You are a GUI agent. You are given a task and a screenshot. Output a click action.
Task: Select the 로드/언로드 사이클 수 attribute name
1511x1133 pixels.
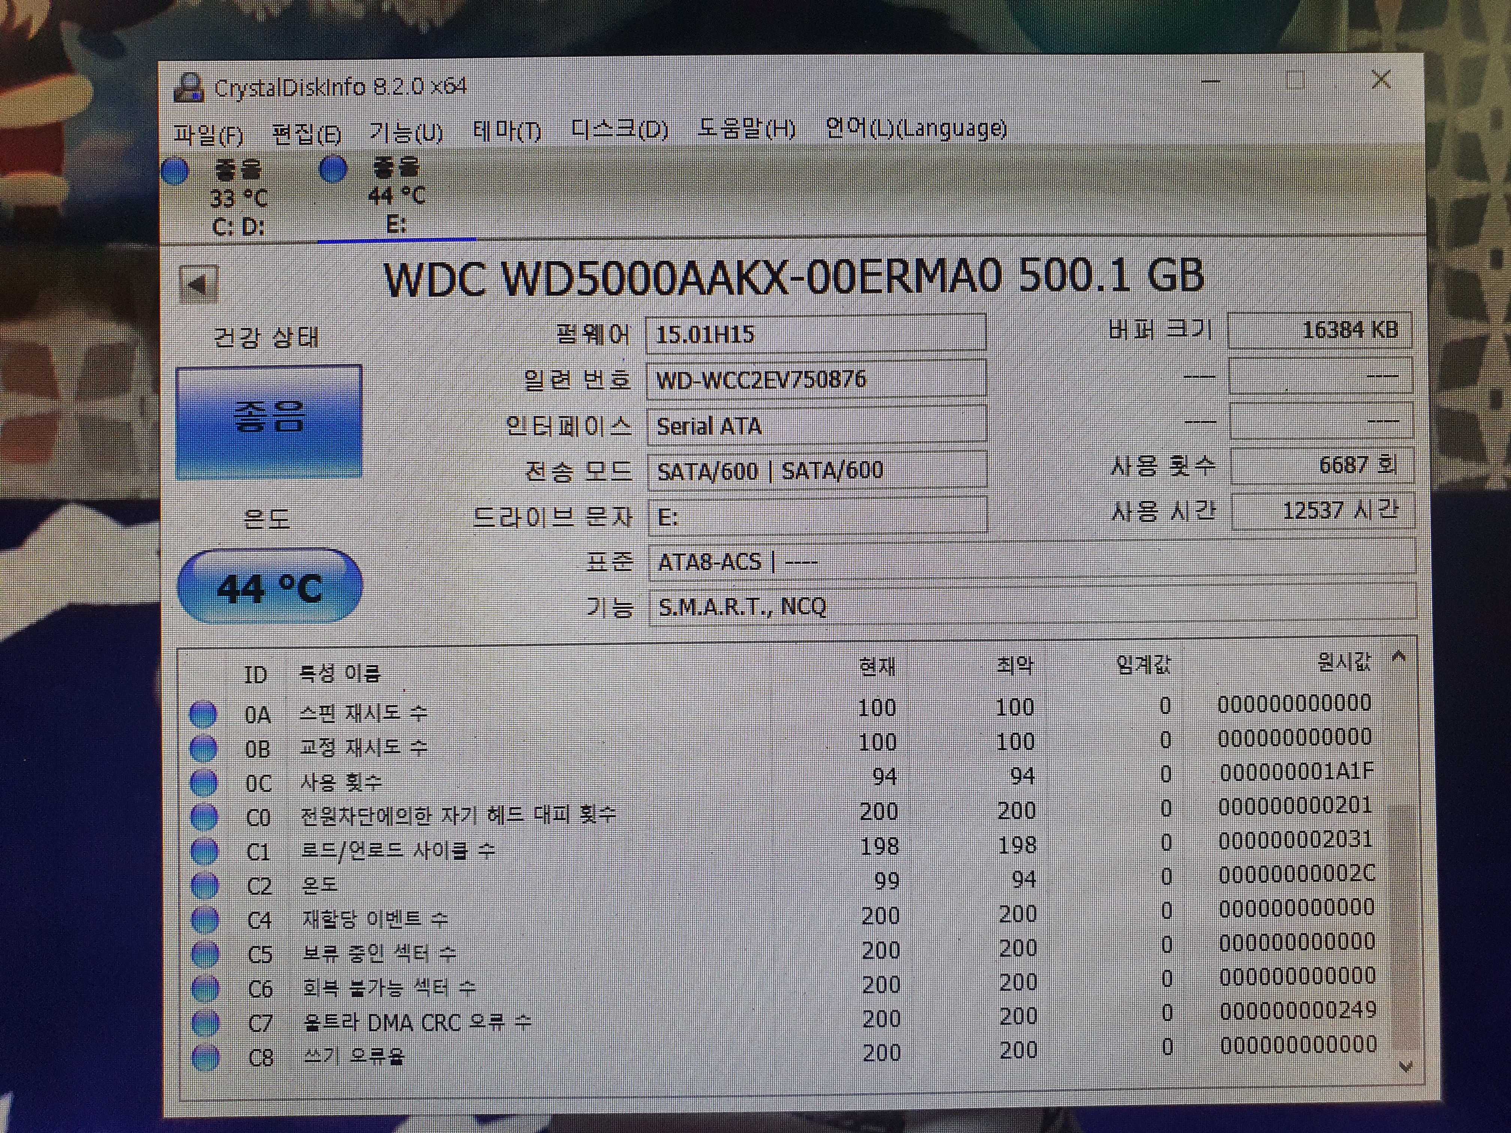tap(398, 850)
